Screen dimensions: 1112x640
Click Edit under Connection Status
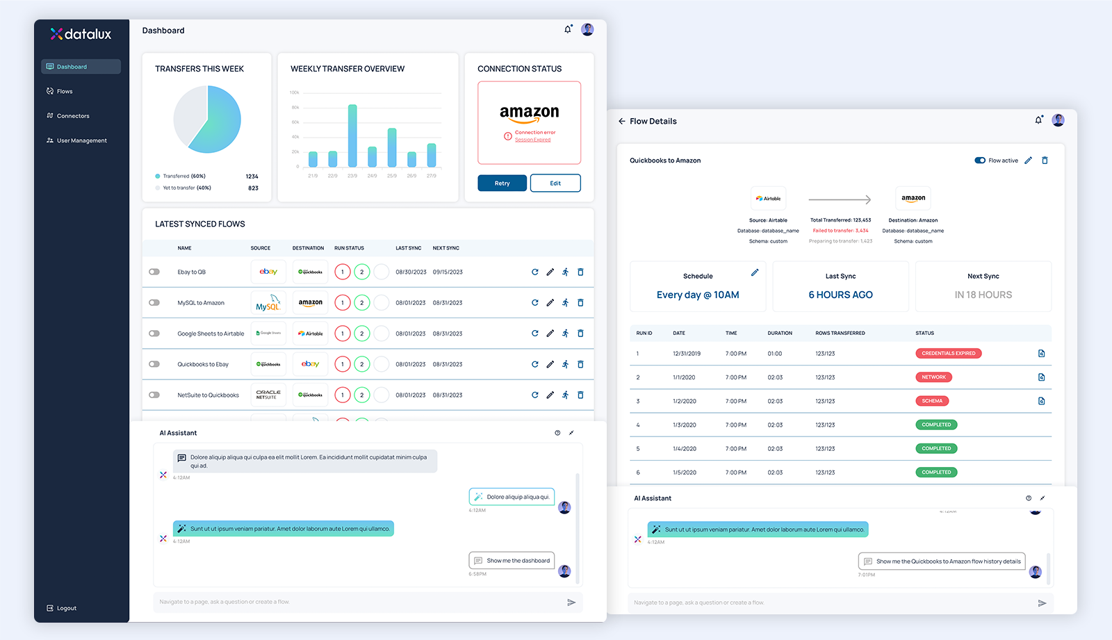tap(555, 183)
